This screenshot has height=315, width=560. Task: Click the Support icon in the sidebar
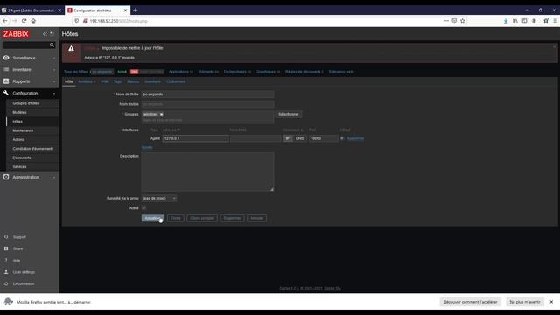[x=6, y=237]
